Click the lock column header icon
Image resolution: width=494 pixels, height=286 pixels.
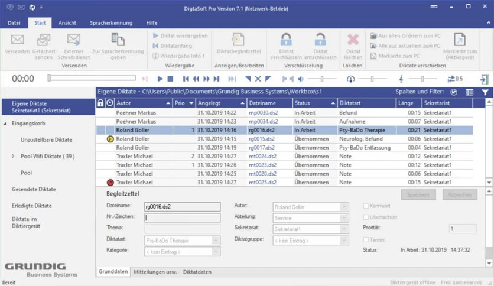(100, 103)
